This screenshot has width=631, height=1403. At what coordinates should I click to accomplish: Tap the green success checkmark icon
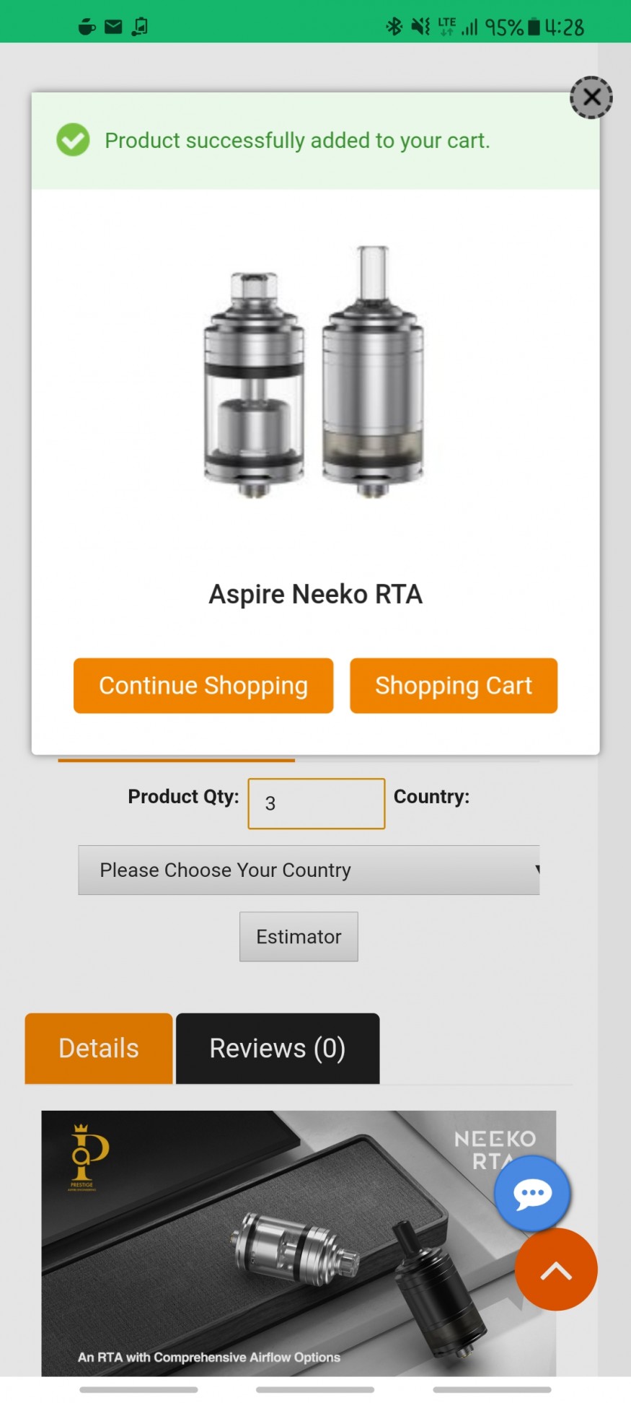coord(73,140)
